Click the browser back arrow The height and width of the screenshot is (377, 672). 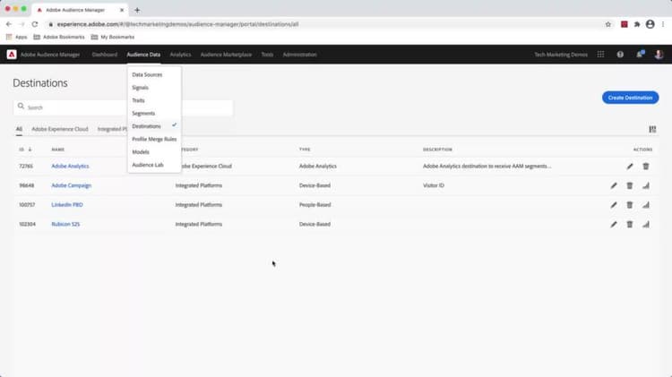[x=9, y=24]
